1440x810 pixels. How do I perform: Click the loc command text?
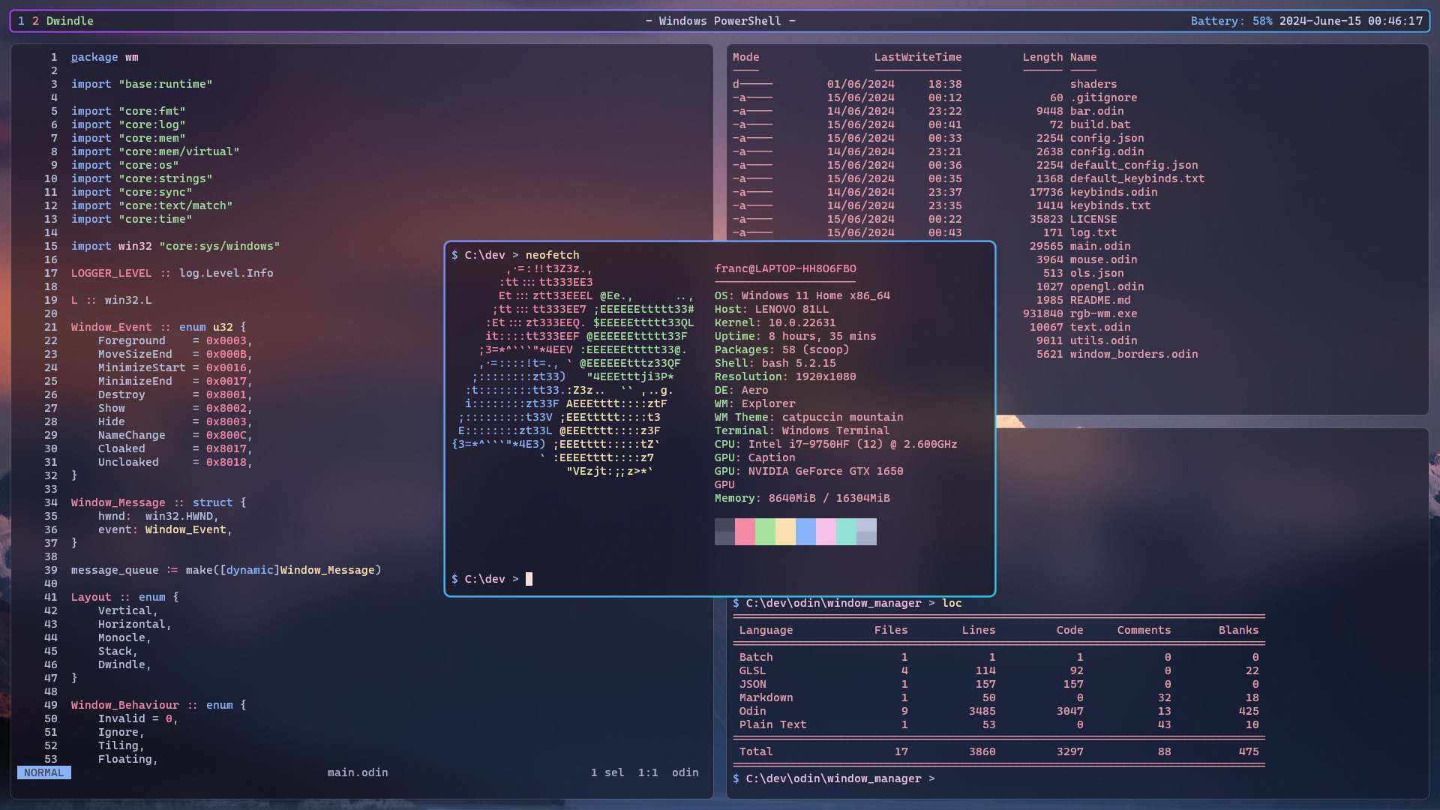(x=952, y=603)
